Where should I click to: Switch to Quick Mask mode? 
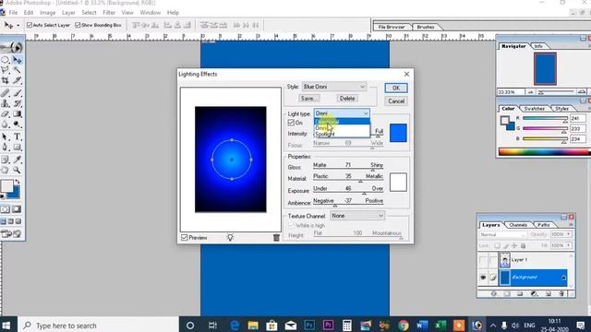[17, 209]
